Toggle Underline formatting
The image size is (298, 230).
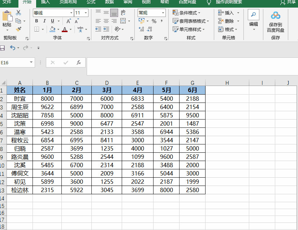point(52,21)
